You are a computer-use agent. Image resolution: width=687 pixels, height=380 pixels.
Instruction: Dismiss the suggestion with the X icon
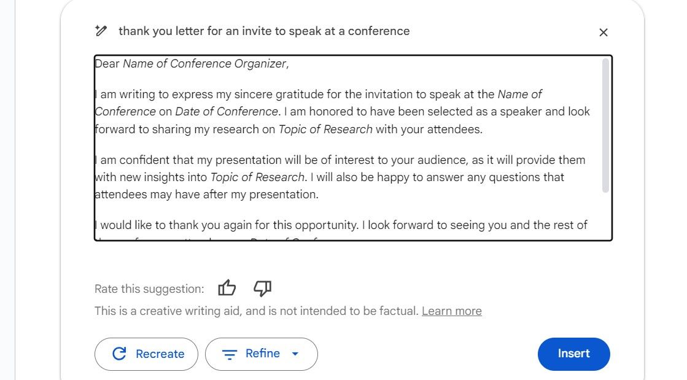pos(604,32)
